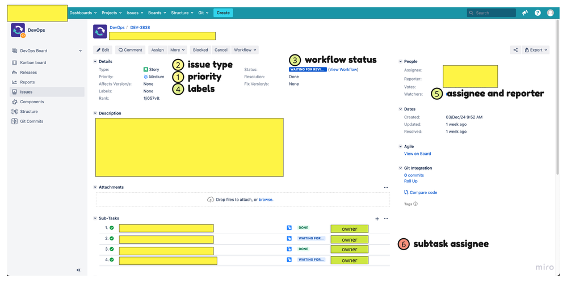Open the user profile avatar
This screenshot has width=567, height=283.
(551, 12)
